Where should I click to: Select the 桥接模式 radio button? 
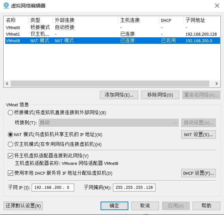click(10, 113)
